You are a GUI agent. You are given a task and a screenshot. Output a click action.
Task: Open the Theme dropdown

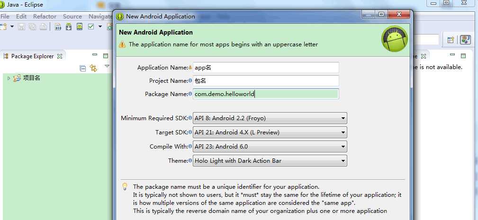pos(270,161)
